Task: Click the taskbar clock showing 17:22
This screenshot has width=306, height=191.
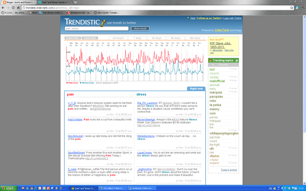Action: pyautogui.click(x=301, y=189)
